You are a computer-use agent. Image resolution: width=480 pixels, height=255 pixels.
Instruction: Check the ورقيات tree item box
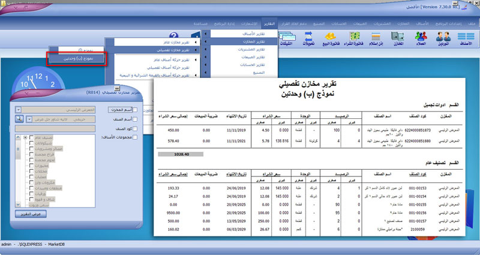pyautogui.click(x=31, y=194)
